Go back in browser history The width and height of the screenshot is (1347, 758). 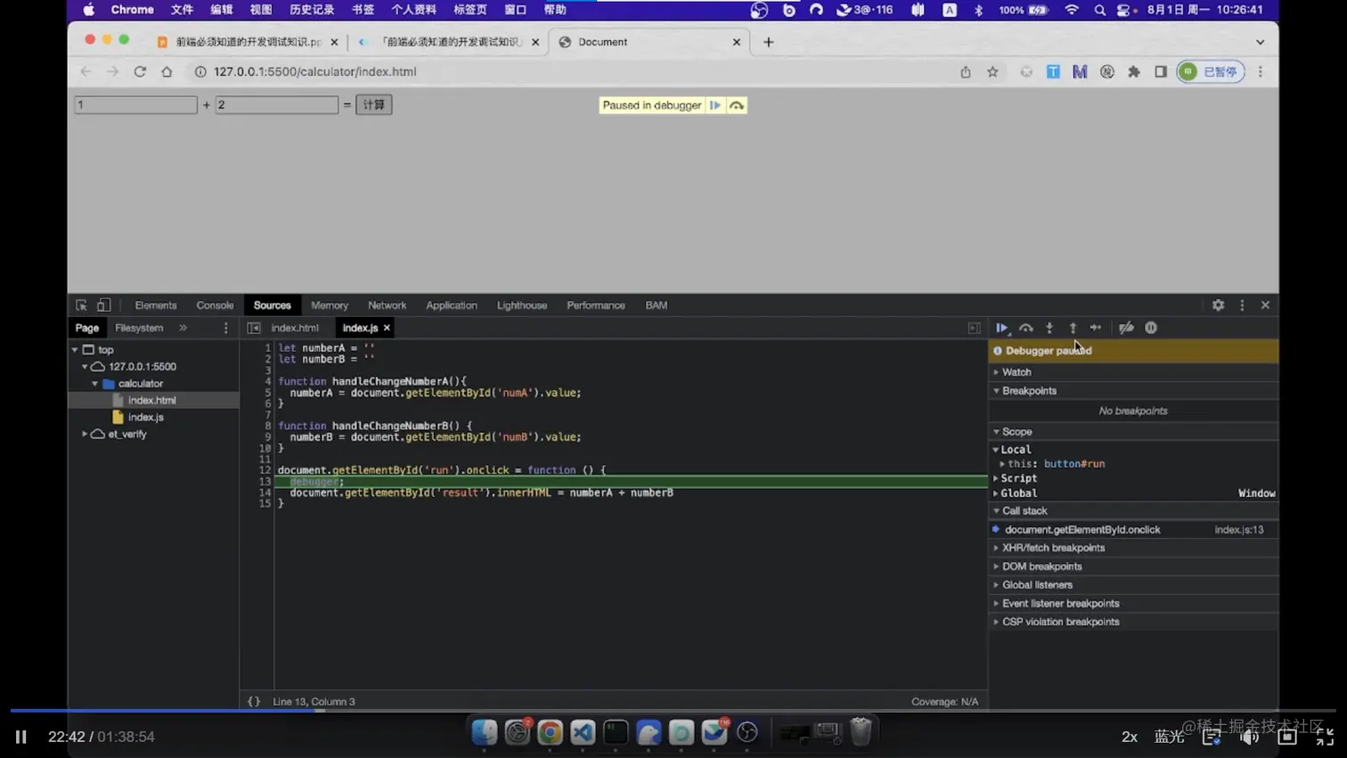click(x=86, y=71)
